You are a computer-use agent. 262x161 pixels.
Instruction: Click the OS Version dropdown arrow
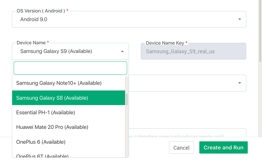point(240,20)
